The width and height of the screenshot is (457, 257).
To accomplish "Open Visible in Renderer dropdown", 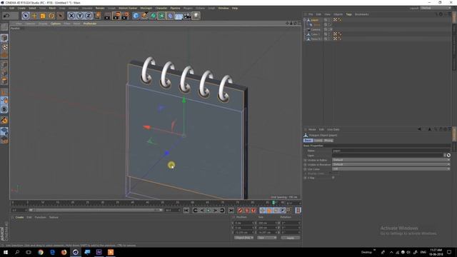I will coord(391,165).
